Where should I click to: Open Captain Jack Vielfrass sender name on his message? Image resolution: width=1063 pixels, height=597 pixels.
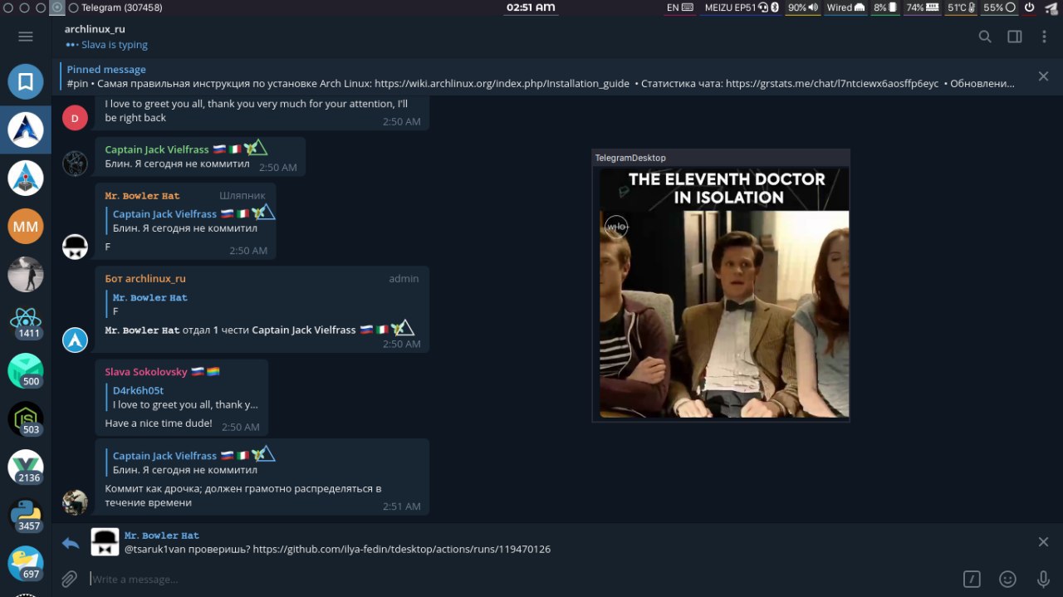157,149
